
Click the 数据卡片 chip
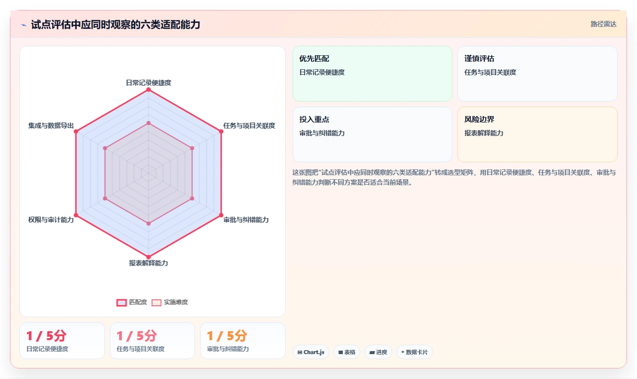pos(414,352)
